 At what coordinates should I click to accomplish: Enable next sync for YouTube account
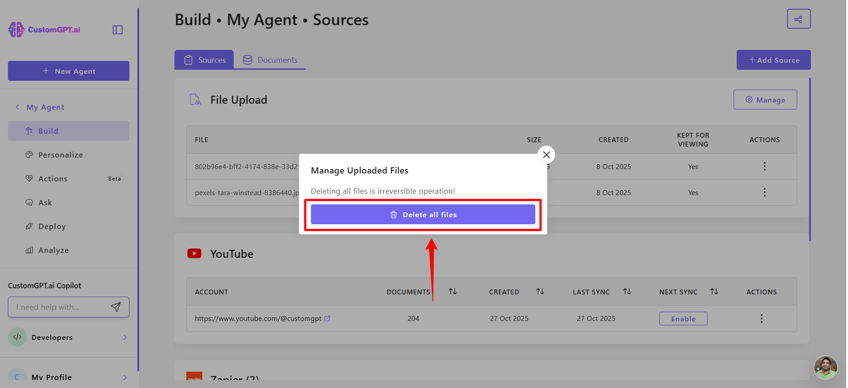tap(683, 319)
